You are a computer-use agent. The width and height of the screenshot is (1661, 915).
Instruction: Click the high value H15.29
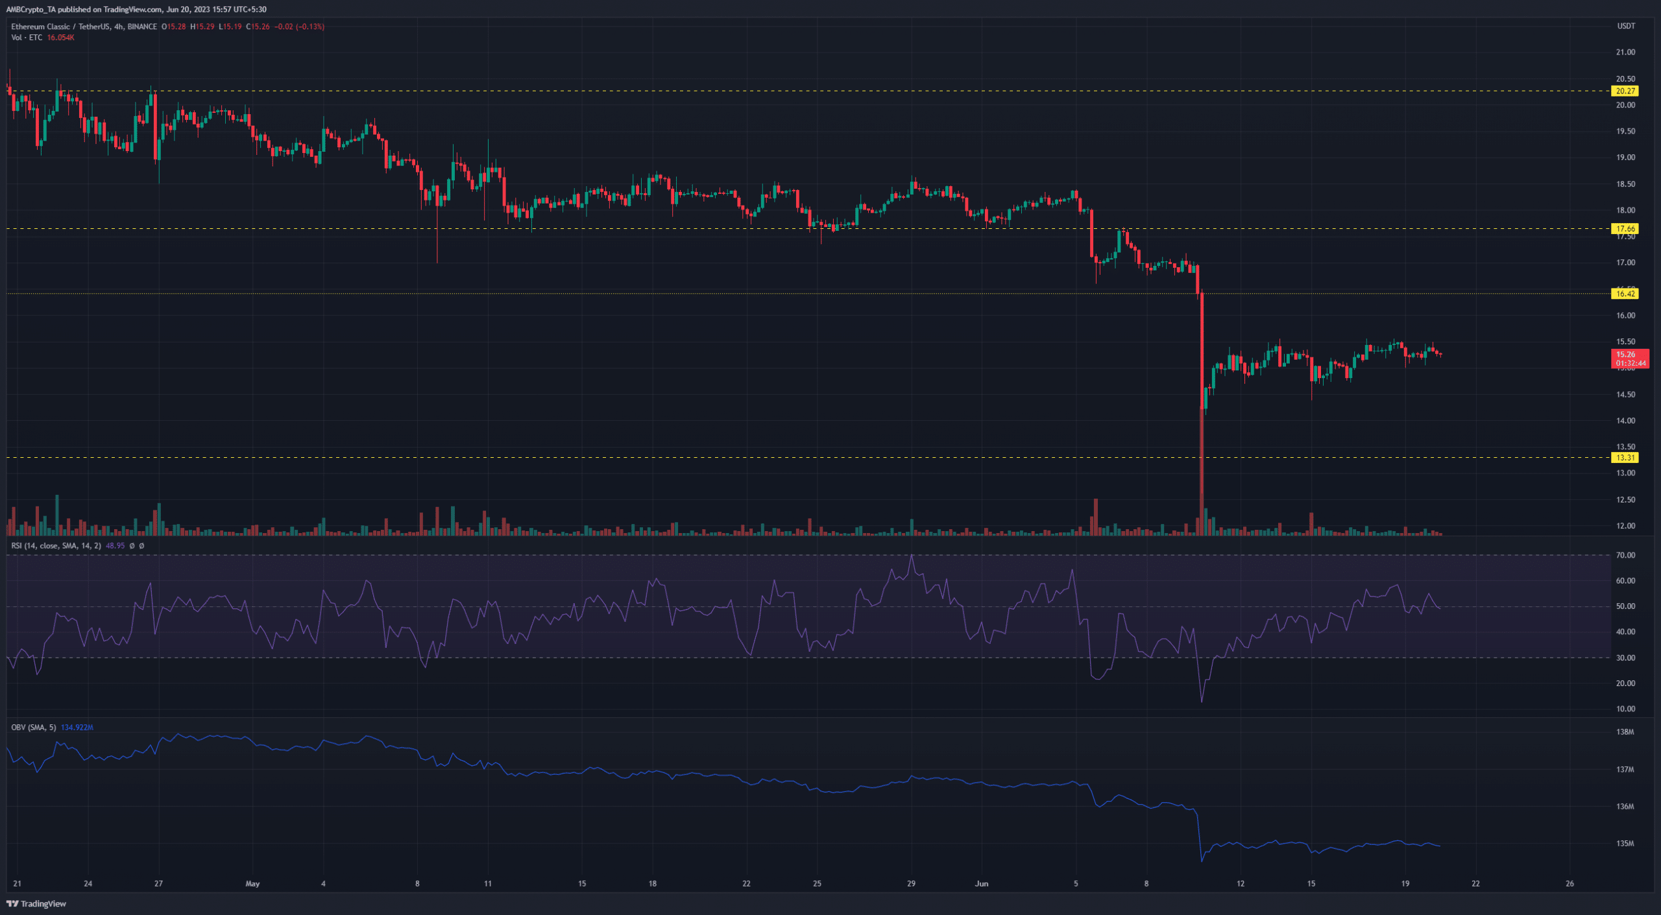pyautogui.click(x=202, y=27)
